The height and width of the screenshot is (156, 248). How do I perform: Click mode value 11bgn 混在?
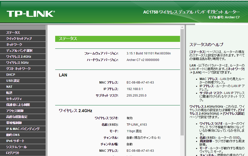[x=134, y=131]
